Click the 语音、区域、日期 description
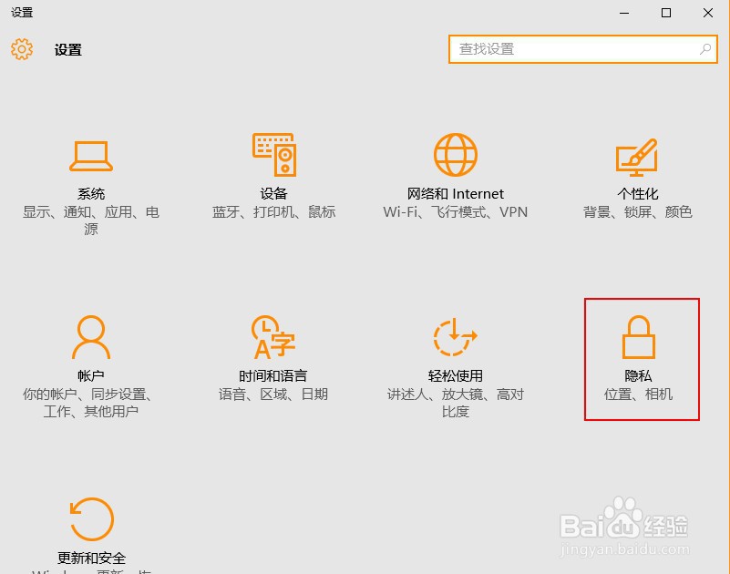This screenshot has height=574, width=730. 273,395
